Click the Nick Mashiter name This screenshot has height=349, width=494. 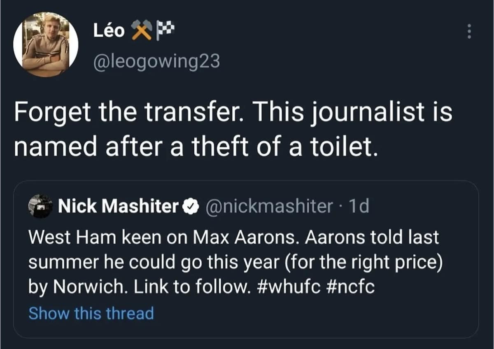(x=118, y=207)
